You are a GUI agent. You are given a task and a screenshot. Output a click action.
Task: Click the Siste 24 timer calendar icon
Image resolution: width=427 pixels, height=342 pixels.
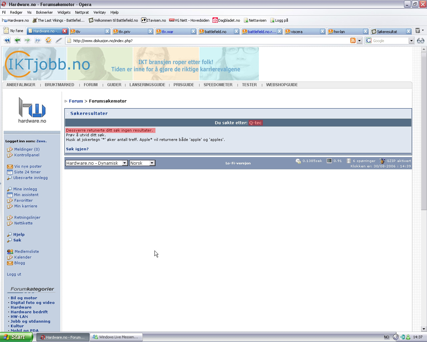pyautogui.click(x=10, y=172)
